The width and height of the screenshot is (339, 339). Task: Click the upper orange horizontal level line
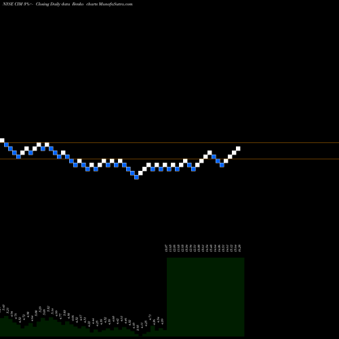click(169, 143)
